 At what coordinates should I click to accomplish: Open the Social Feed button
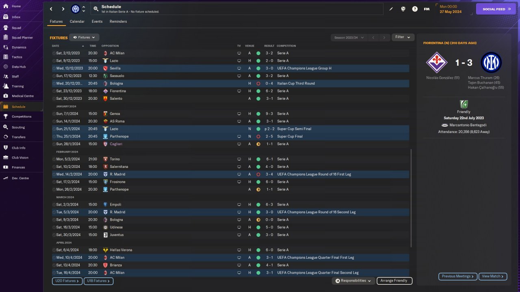[496, 9]
